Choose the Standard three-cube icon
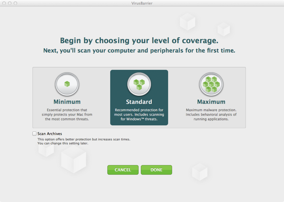The width and height of the screenshot is (284, 202). click(139, 84)
